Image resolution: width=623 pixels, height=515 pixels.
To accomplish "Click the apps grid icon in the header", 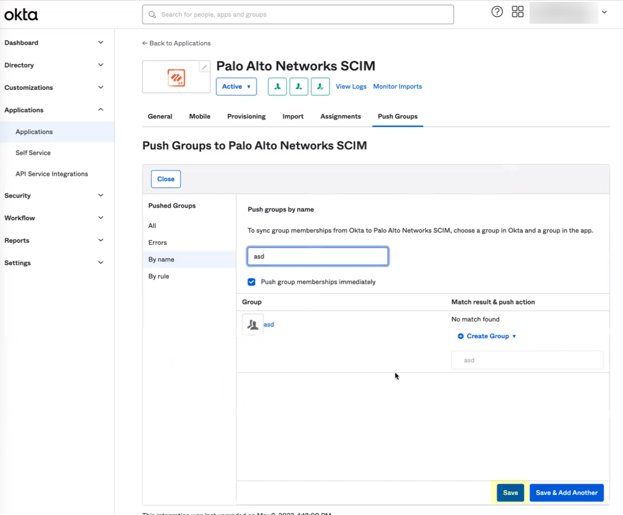I will (x=518, y=11).
